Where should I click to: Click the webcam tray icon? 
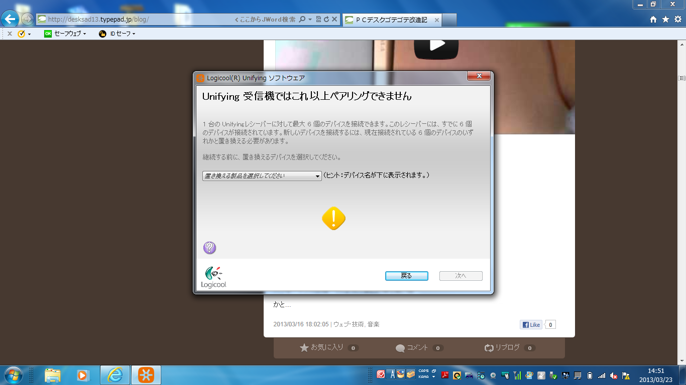tap(493, 375)
